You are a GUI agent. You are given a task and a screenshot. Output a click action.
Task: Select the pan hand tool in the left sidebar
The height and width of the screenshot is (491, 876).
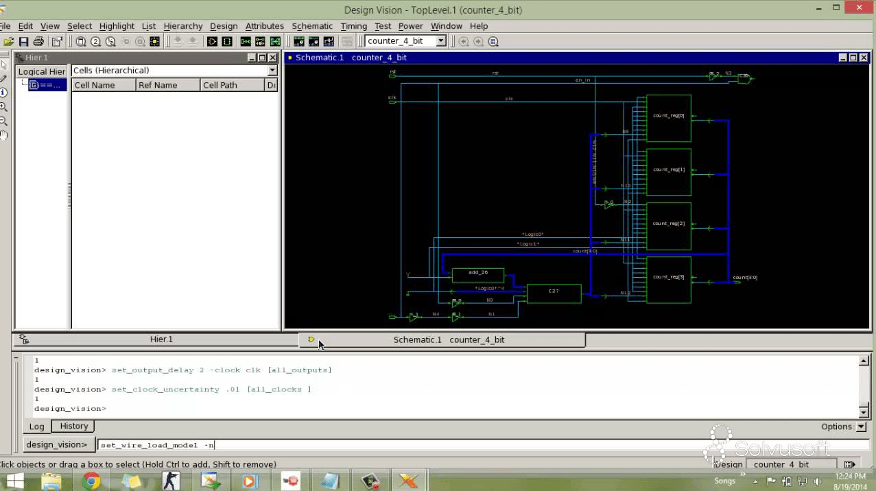coord(3,136)
